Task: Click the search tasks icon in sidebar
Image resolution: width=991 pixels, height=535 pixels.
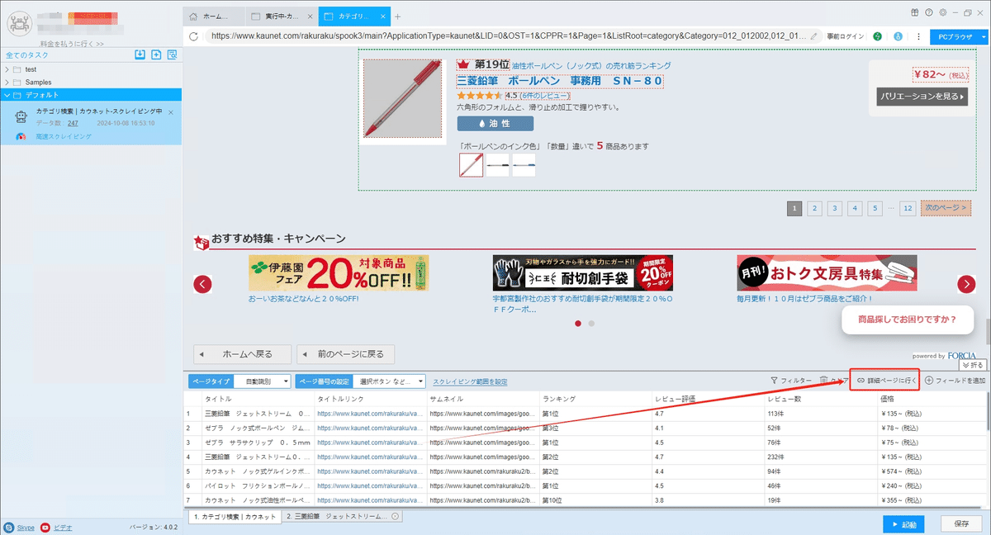Action: (x=172, y=54)
